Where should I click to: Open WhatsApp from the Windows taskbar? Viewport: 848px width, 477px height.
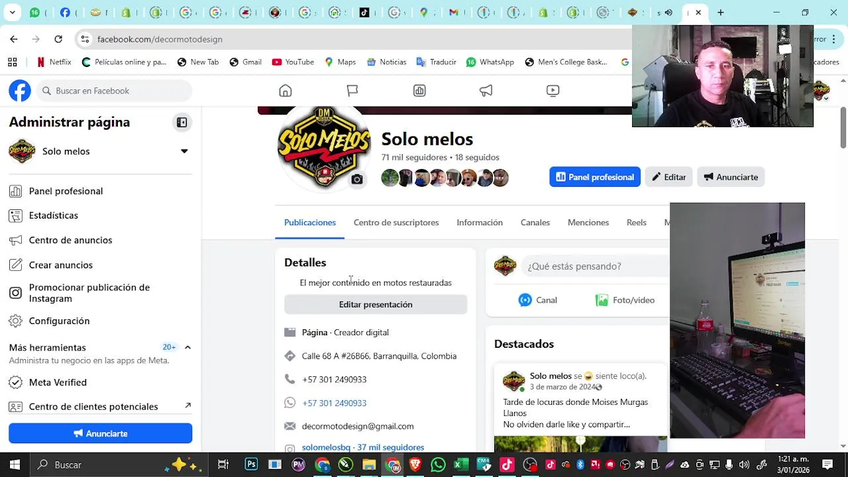438,464
